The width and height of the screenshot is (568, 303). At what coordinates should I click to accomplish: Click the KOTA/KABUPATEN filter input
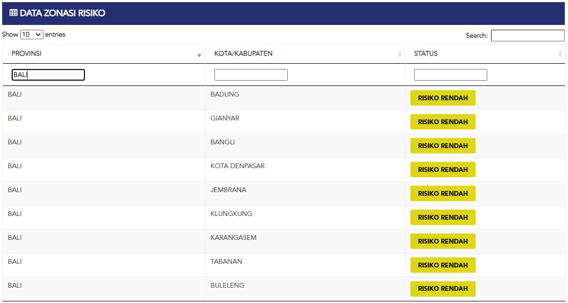click(x=251, y=75)
